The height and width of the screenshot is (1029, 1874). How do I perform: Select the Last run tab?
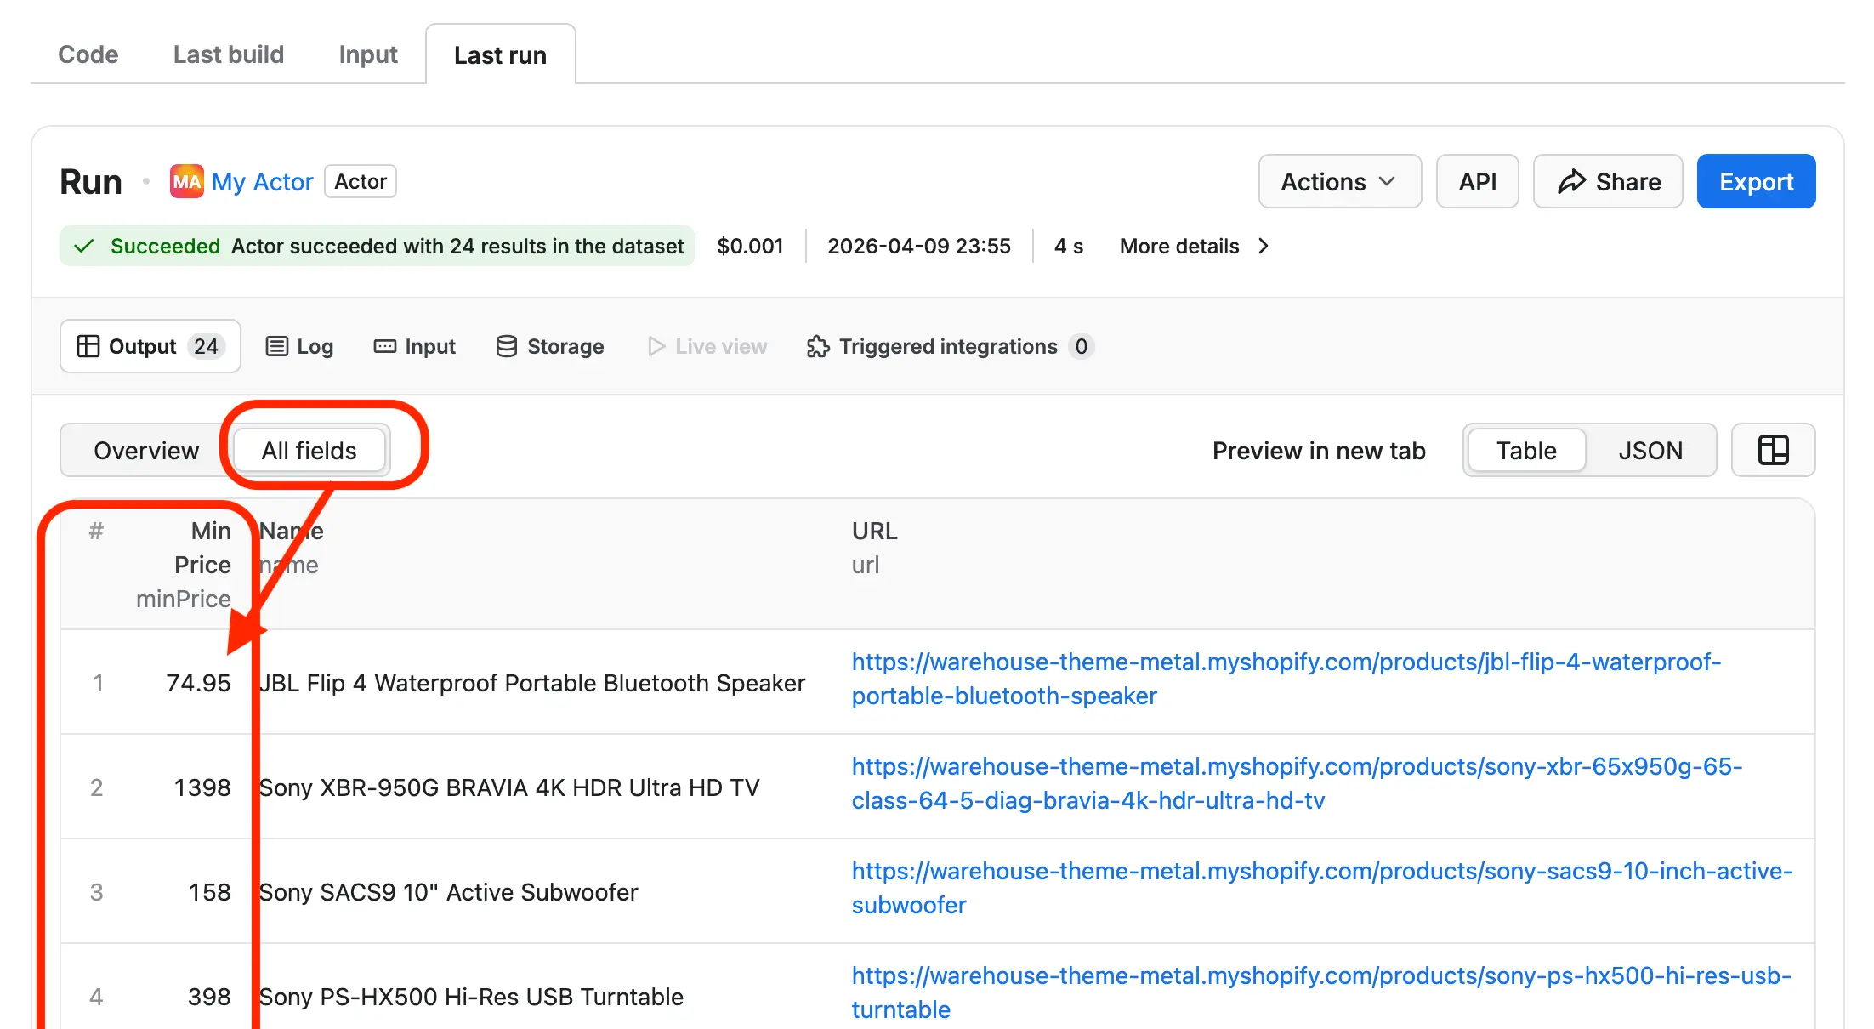point(500,55)
